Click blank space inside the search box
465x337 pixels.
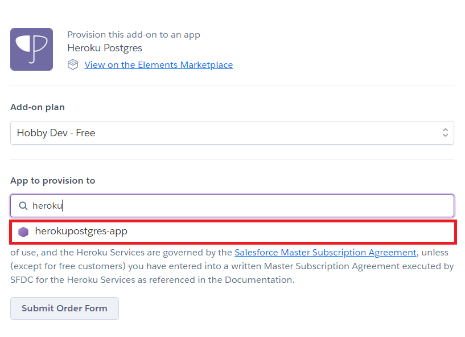coord(258,206)
